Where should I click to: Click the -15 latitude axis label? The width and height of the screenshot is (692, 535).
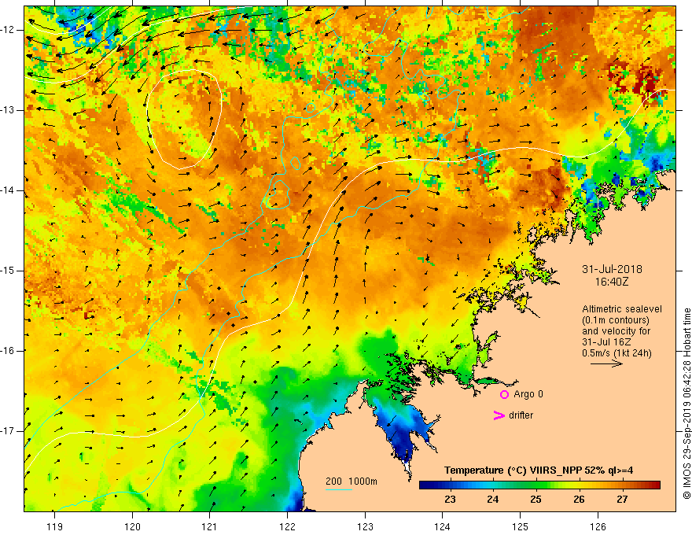point(8,271)
